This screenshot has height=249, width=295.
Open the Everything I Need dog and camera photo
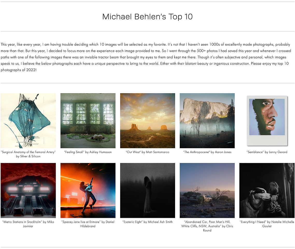click(267, 190)
